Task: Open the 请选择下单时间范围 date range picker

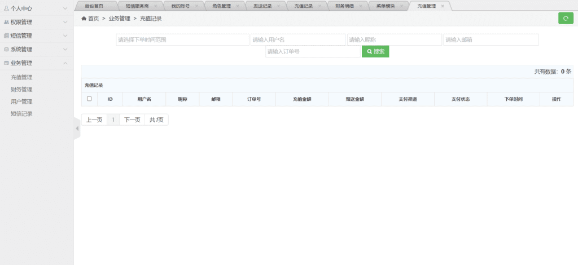Action: click(x=182, y=39)
